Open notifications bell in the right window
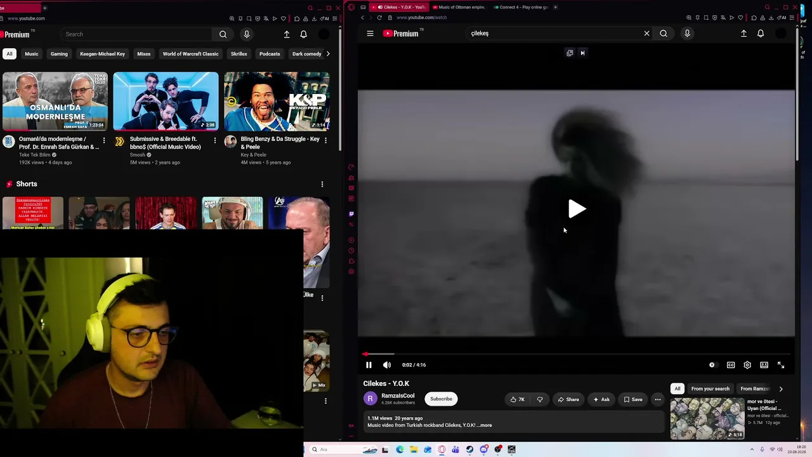The height and width of the screenshot is (457, 812). (x=761, y=34)
